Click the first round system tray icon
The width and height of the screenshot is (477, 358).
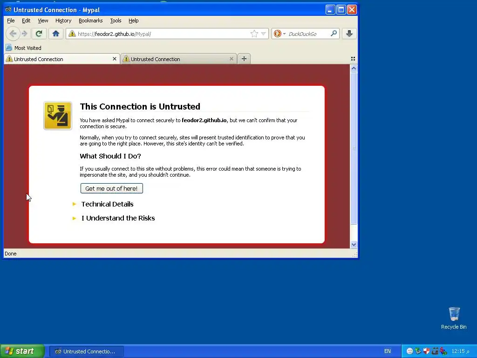[x=410, y=351]
